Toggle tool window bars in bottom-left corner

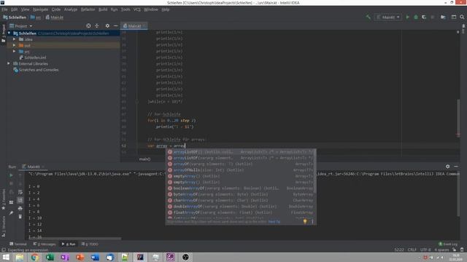click(x=4, y=250)
